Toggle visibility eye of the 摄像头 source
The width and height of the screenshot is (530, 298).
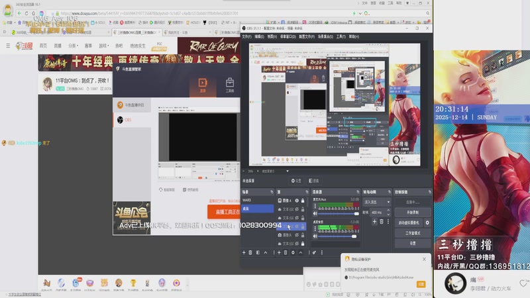[x=297, y=235]
